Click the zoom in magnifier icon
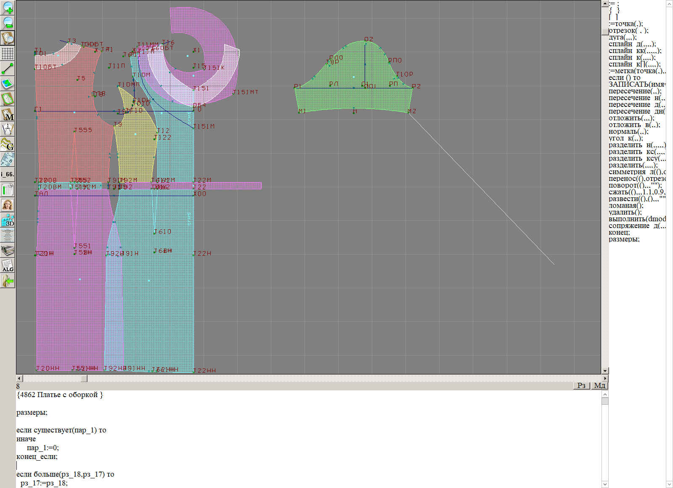 8,8
